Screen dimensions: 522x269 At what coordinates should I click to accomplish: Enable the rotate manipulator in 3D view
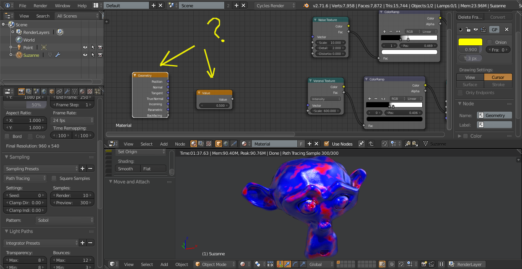(295, 264)
